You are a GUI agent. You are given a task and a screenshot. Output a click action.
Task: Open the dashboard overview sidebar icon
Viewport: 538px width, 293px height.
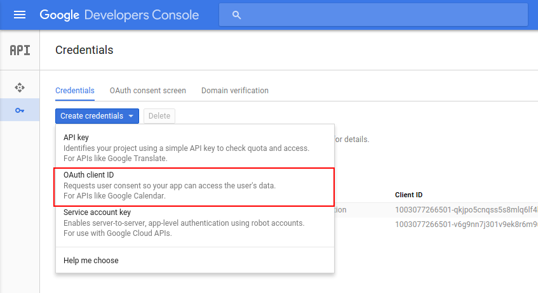(20, 88)
